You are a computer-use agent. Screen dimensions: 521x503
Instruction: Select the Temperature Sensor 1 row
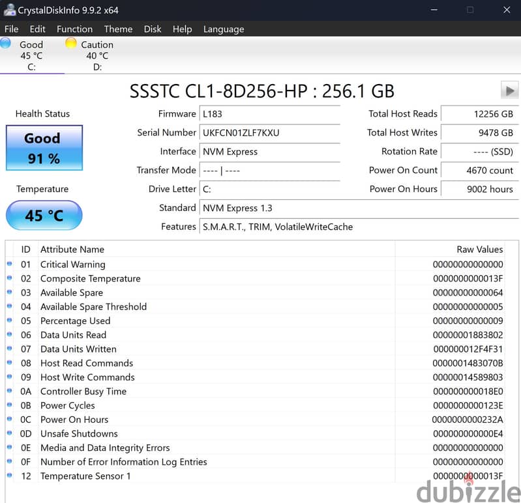pos(255,476)
